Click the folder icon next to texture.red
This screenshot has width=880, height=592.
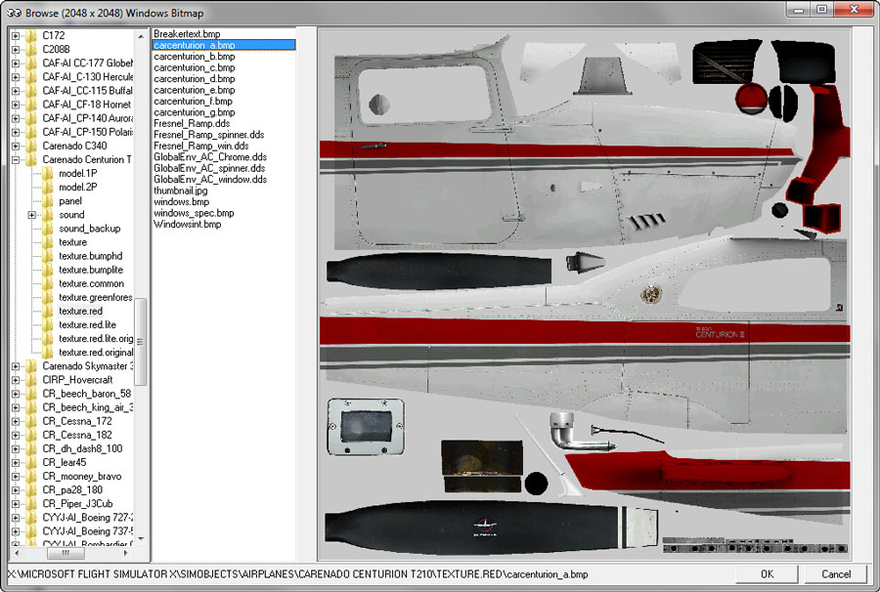[x=47, y=311]
